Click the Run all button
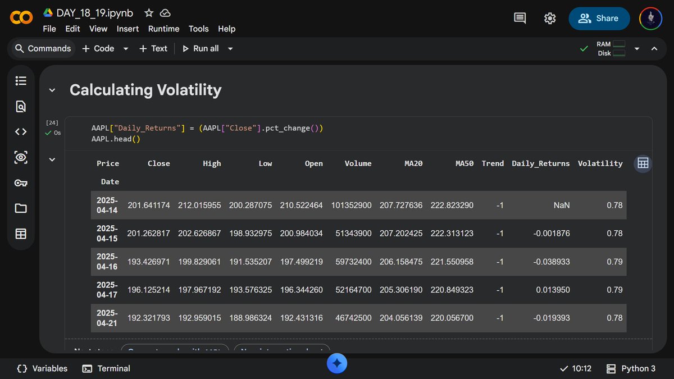Screen dimensions: 674x379 [x=200, y=49]
